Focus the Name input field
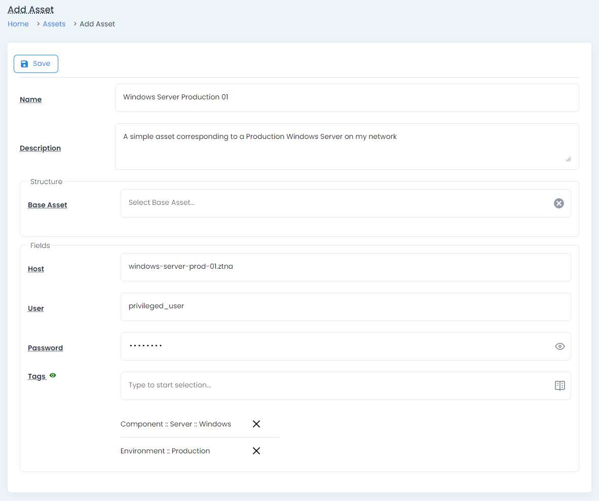 tap(347, 97)
